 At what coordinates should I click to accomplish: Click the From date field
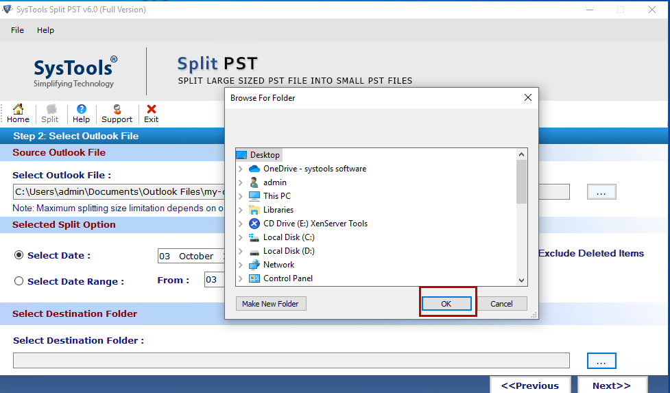[215, 280]
